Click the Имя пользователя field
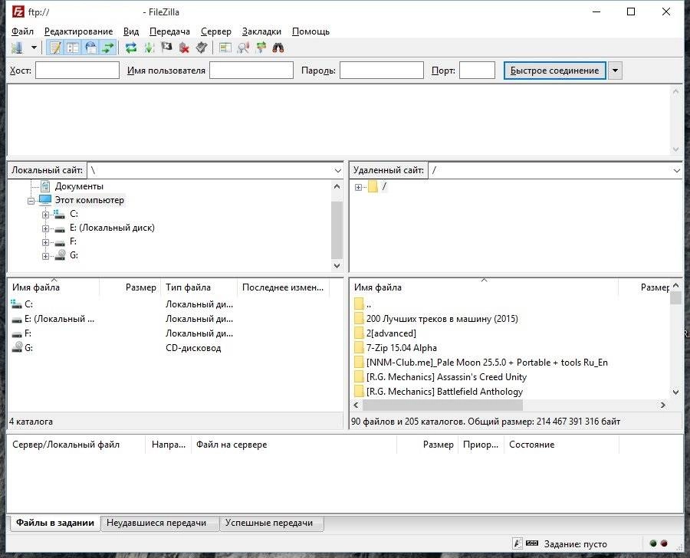This screenshot has height=558, width=690. click(251, 71)
